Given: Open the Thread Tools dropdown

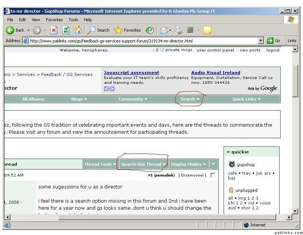Looking at the screenshot, I should [100, 164].
